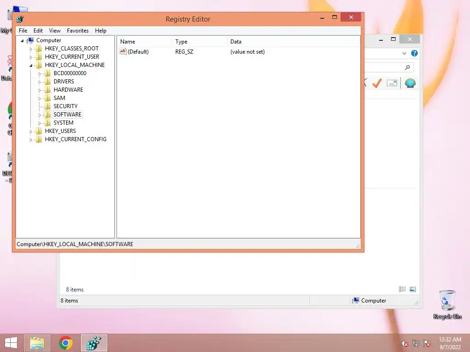
Task: Select the SOFTWARE key label
Action: pyautogui.click(x=67, y=114)
